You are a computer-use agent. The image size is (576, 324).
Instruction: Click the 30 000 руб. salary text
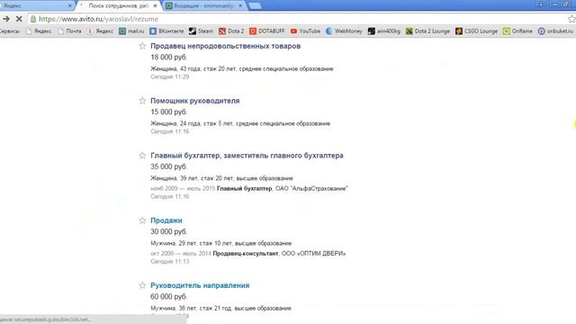pyautogui.click(x=169, y=232)
